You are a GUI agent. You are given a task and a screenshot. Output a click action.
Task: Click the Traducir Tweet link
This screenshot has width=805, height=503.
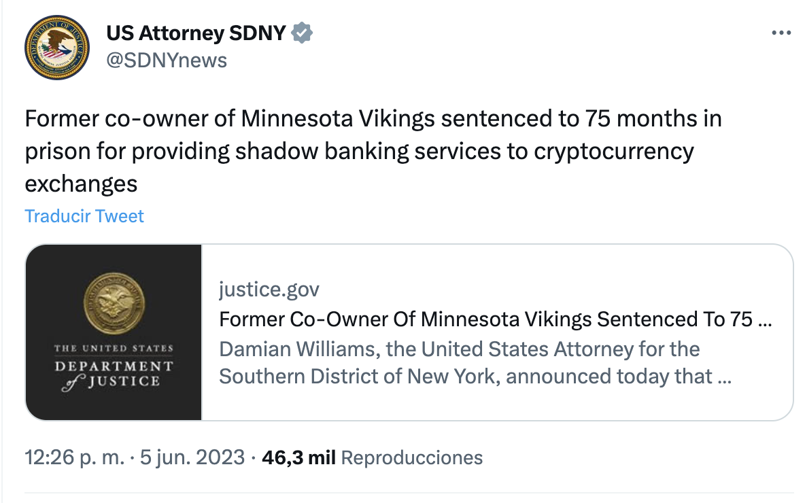[x=84, y=216]
